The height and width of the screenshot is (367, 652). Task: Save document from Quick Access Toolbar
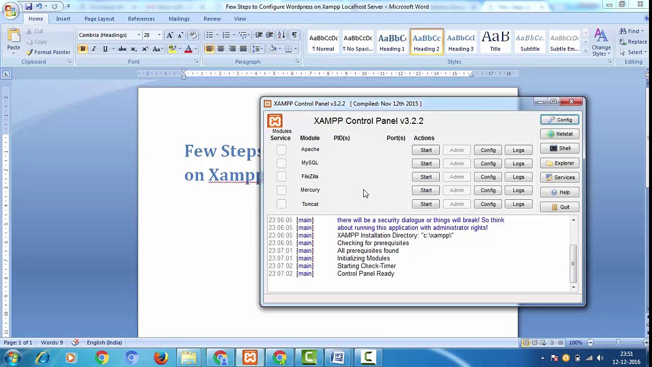point(29,6)
